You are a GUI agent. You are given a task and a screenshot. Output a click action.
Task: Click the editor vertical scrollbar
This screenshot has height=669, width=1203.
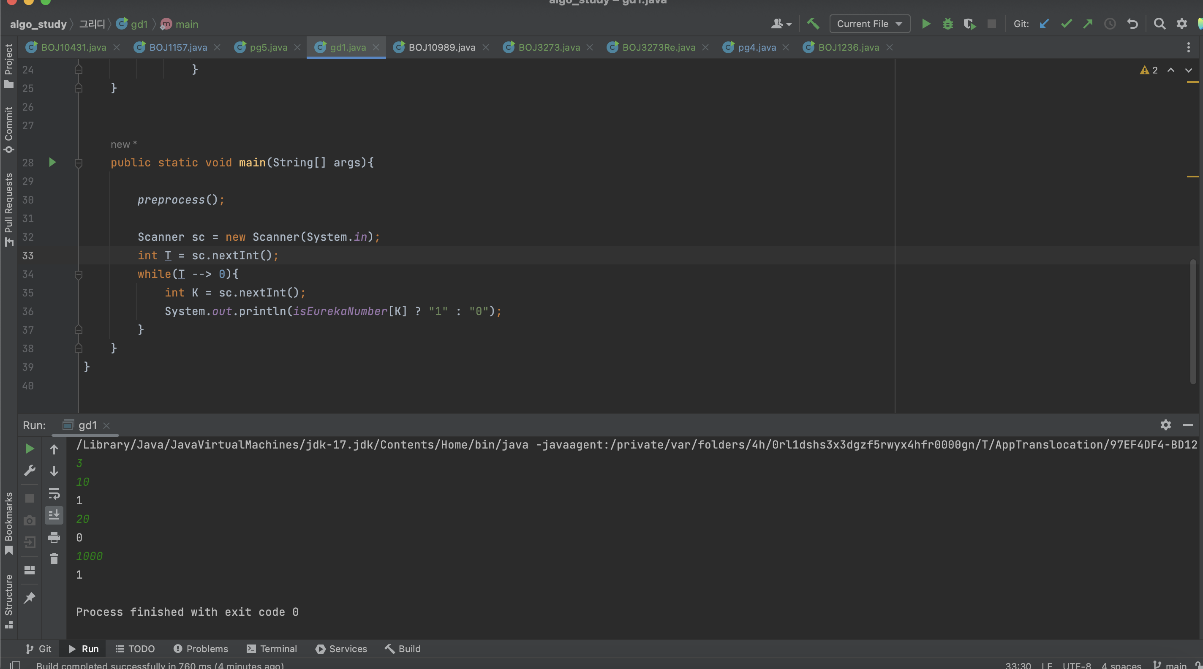(1193, 322)
